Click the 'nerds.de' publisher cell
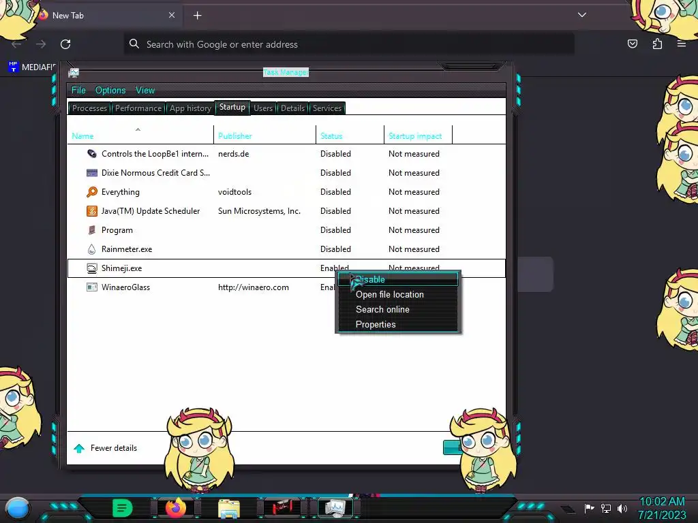The image size is (698, 523). click(233, 153)
